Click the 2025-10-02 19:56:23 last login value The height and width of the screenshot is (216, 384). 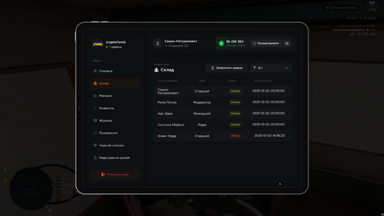269,136
